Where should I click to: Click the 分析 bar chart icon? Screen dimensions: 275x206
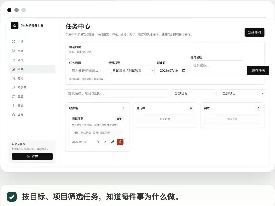(x=13, y=106)
